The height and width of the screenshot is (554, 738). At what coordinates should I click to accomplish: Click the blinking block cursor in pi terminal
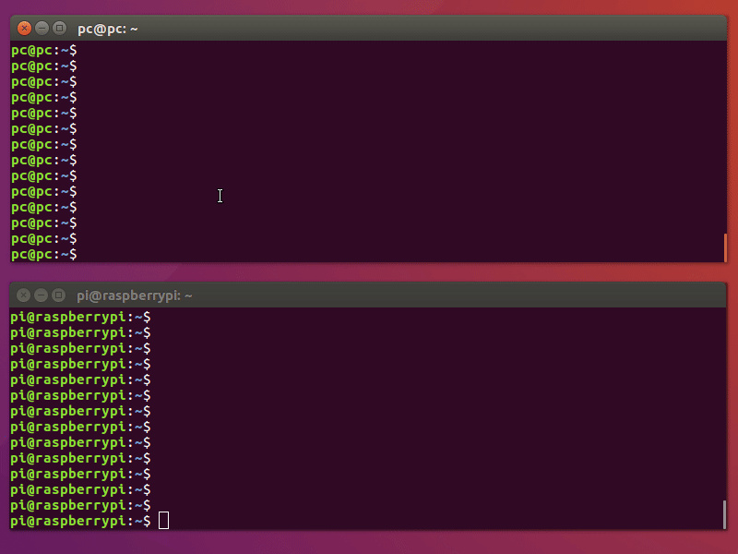click(x=163, y=520)
